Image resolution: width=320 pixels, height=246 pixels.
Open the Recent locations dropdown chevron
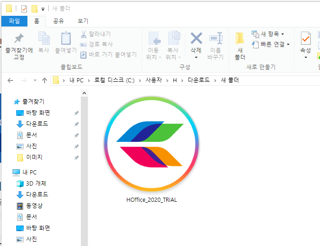(x=35, y=80)
